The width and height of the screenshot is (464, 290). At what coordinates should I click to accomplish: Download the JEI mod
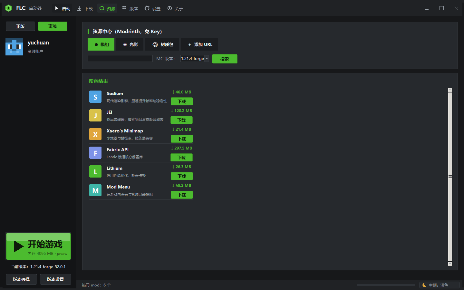pyautogui.click(x=181, y=120)
